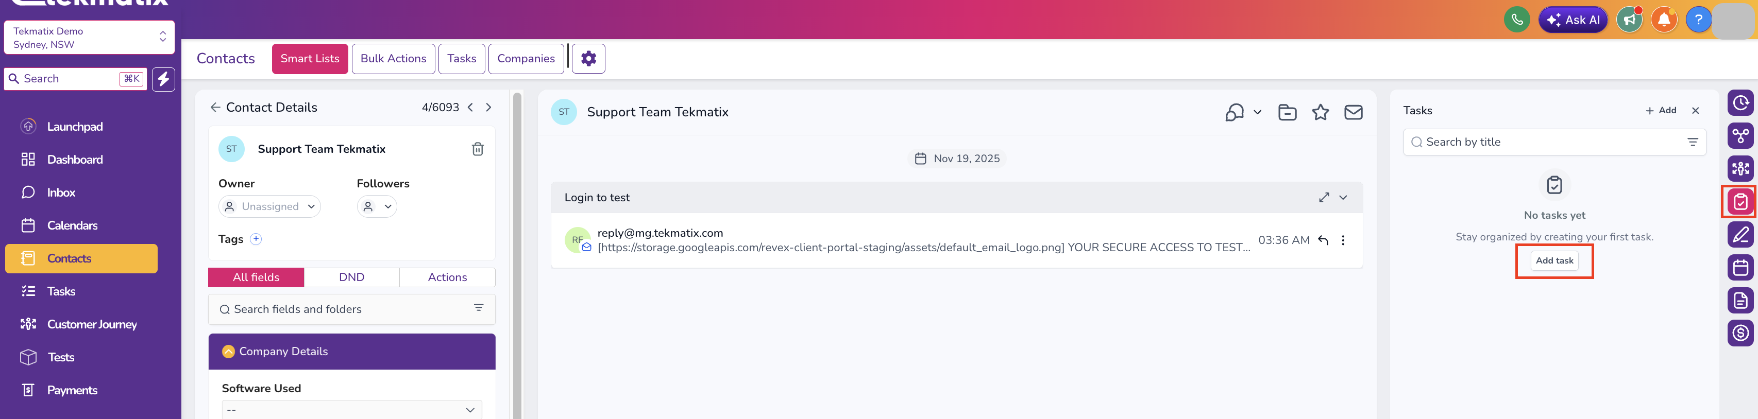Reply to the email with arrow icon
Screen dimensions: 1758x419
point(1323,240)
